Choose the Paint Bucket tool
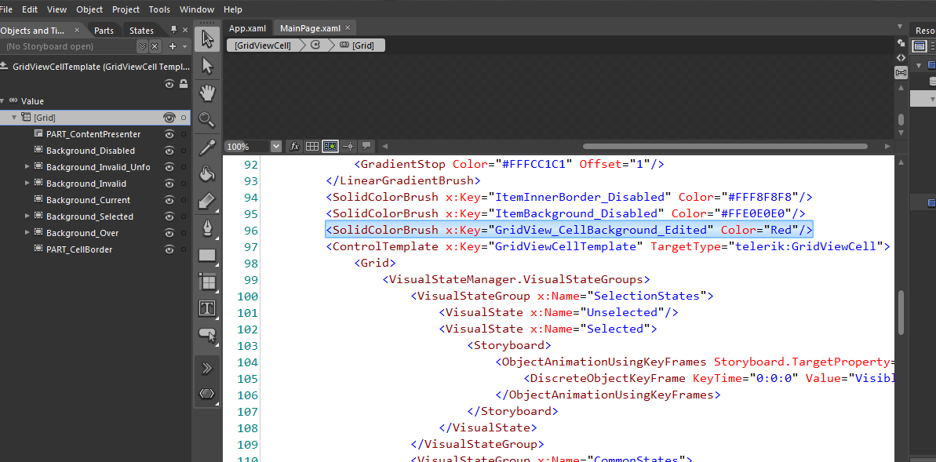The width and height of the screenshot is (936, 462). coord(207,173)
